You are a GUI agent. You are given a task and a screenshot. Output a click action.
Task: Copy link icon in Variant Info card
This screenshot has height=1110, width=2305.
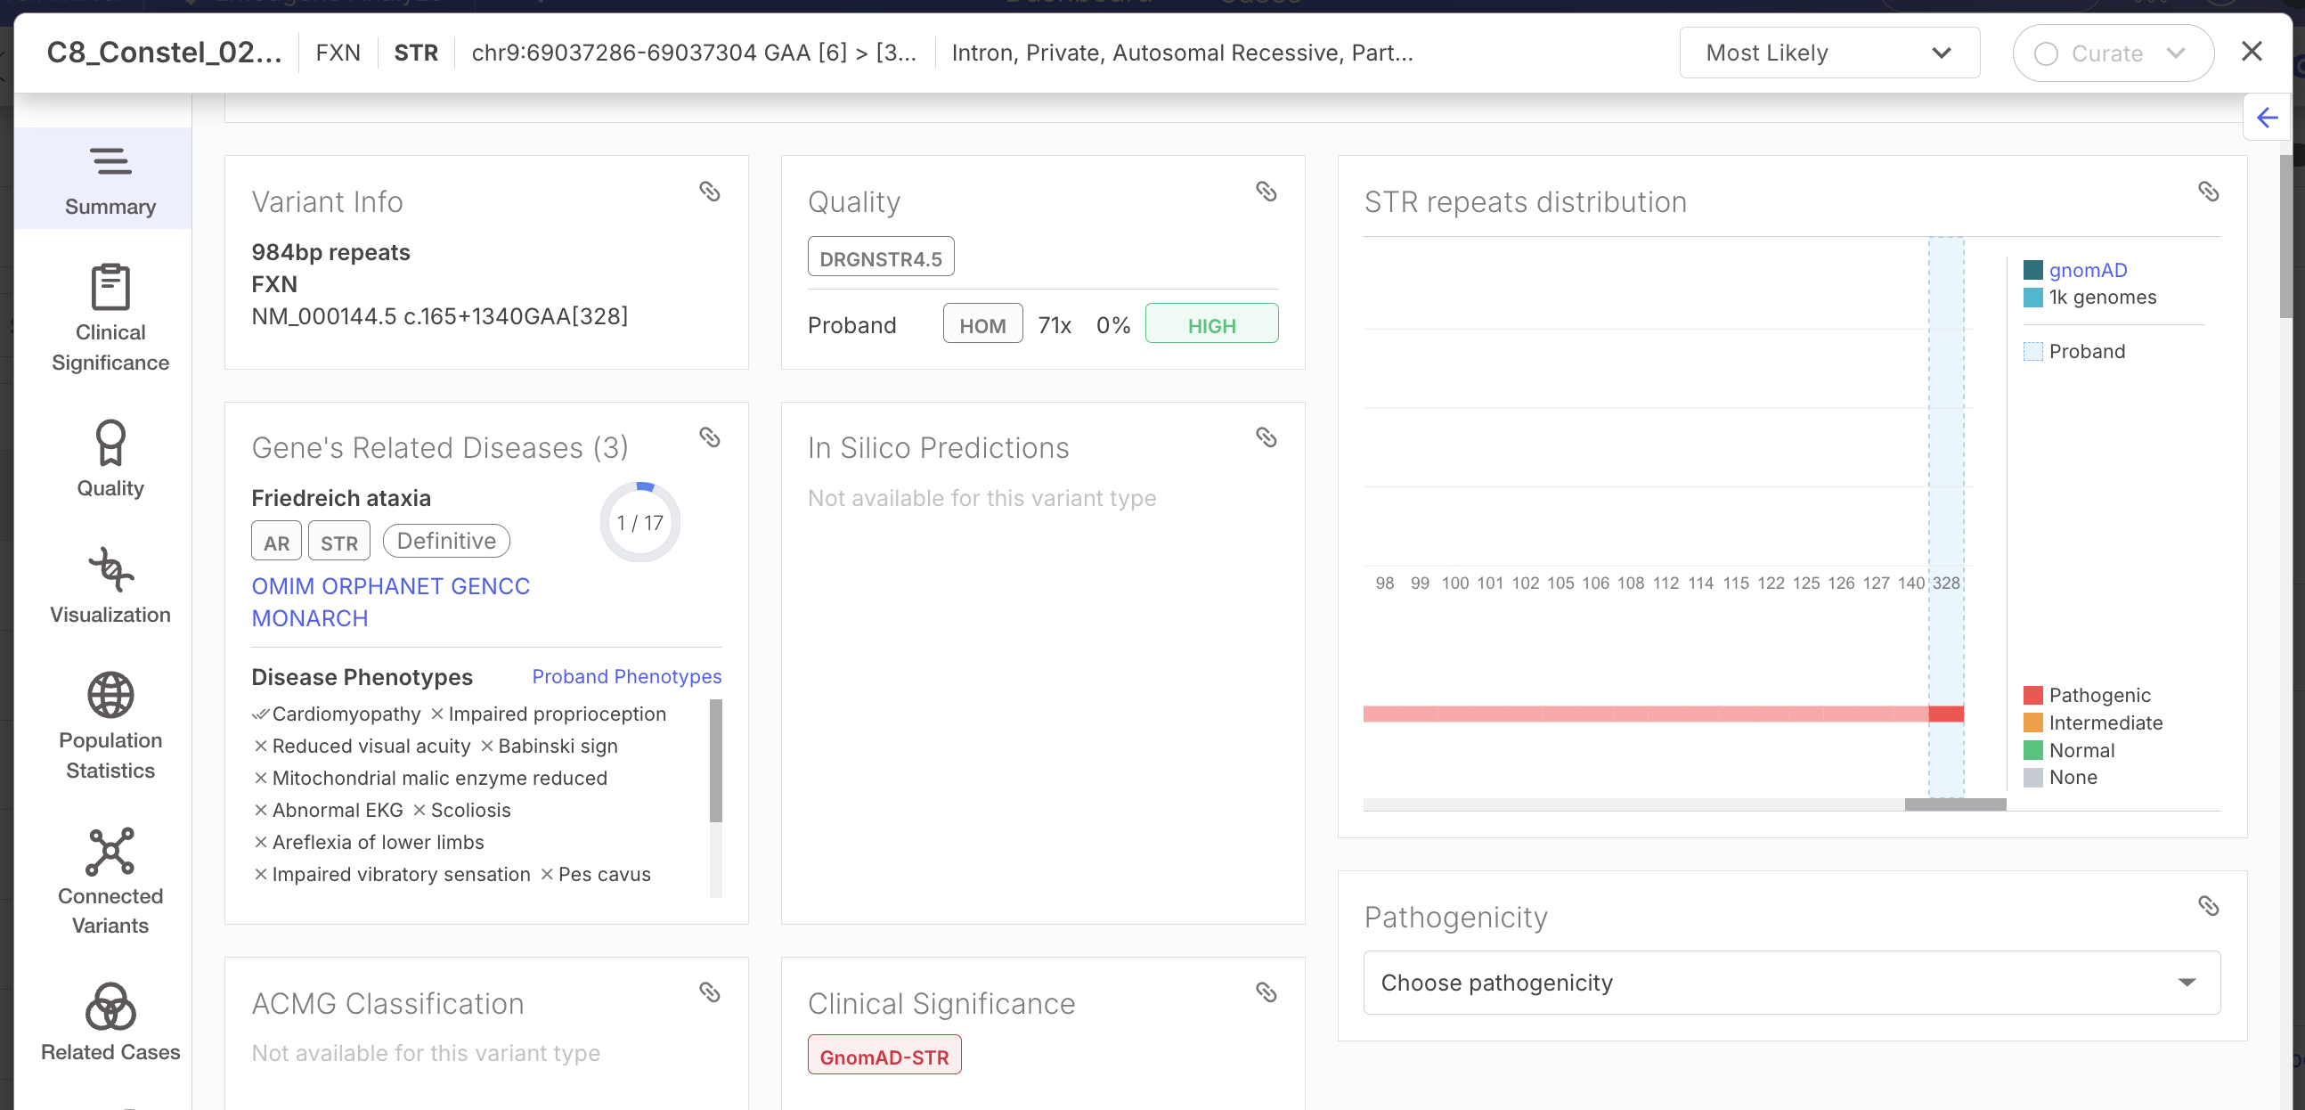tap(710, 192)
